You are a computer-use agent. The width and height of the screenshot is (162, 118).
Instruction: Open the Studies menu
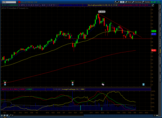(x=146, y=2)
